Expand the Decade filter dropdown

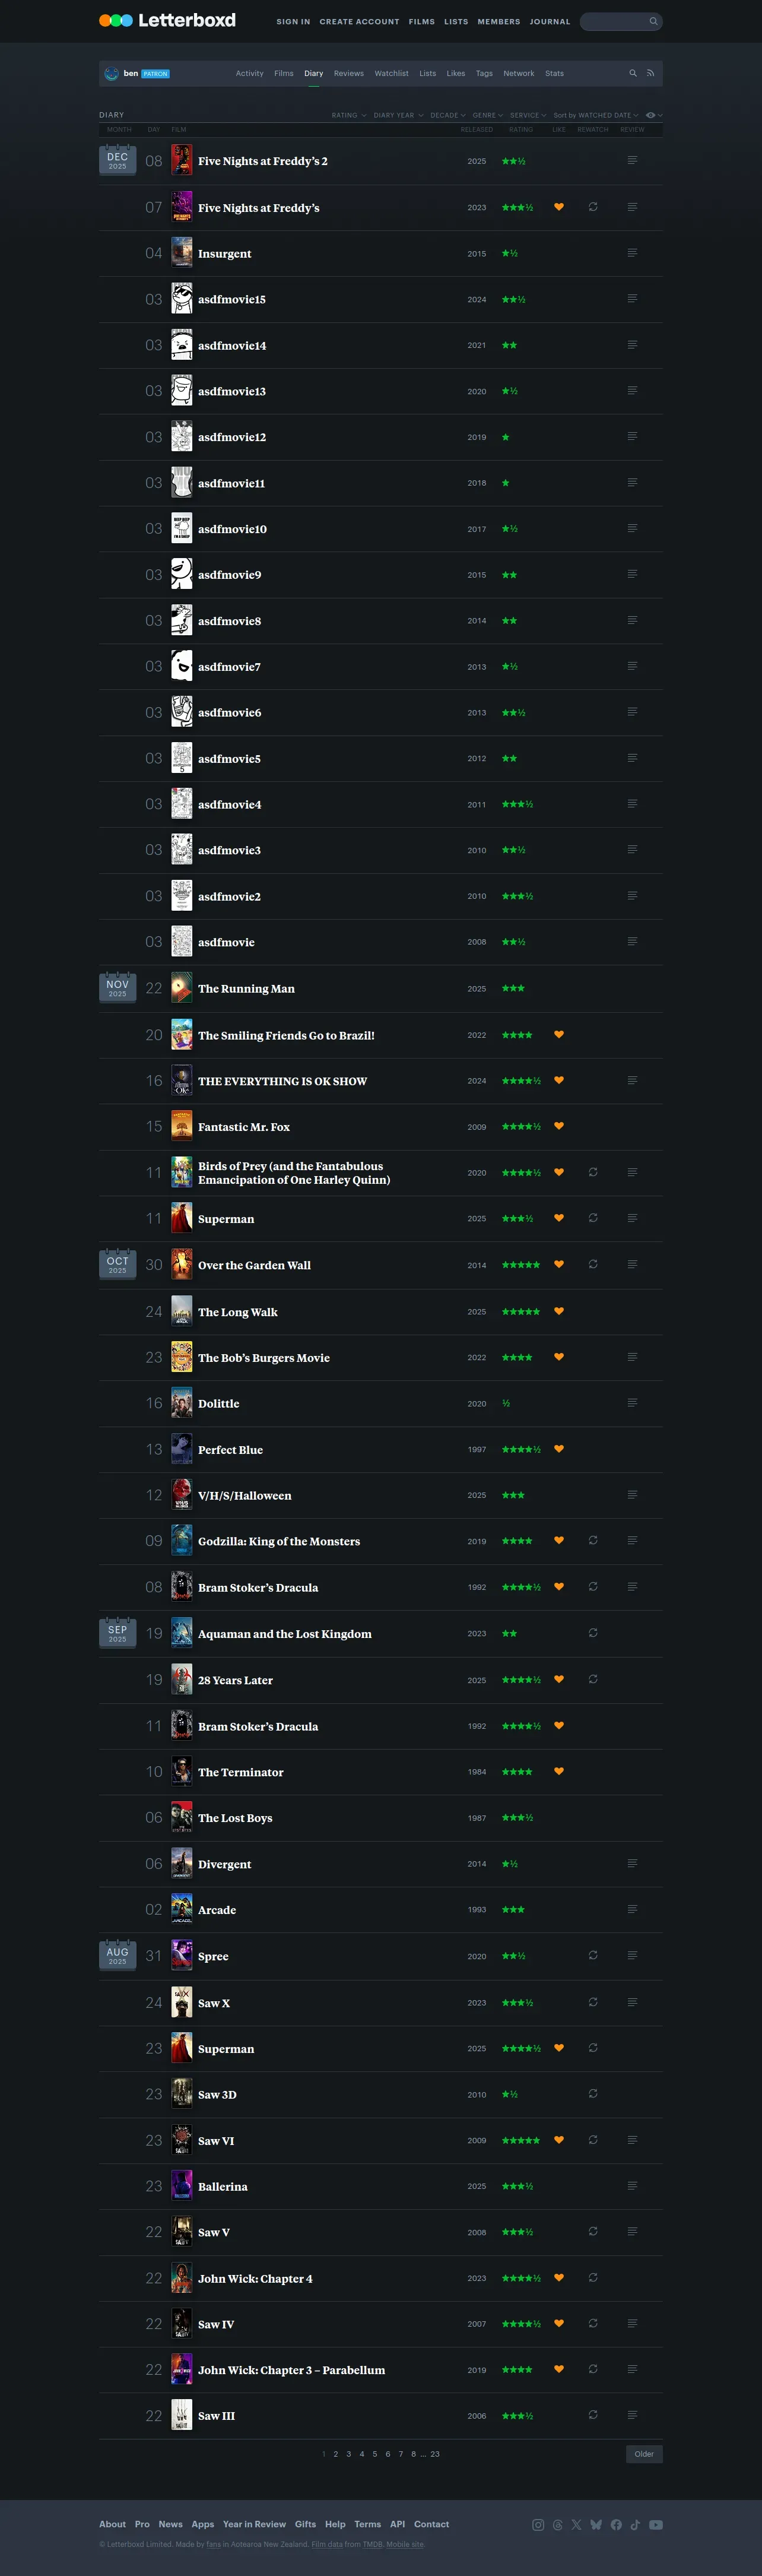448,115
